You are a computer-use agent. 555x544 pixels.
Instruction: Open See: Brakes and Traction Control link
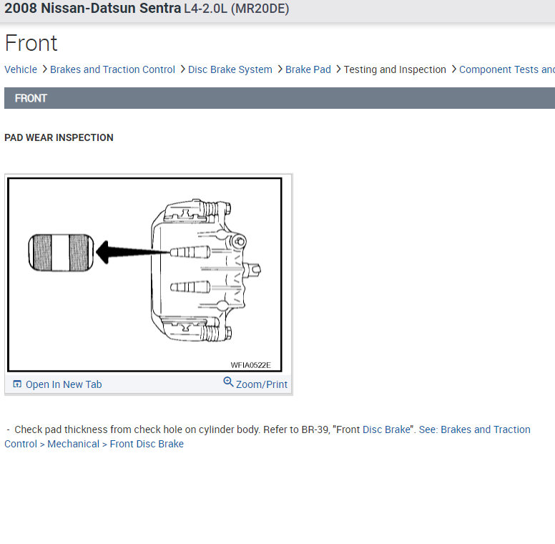tap(474, 429)
